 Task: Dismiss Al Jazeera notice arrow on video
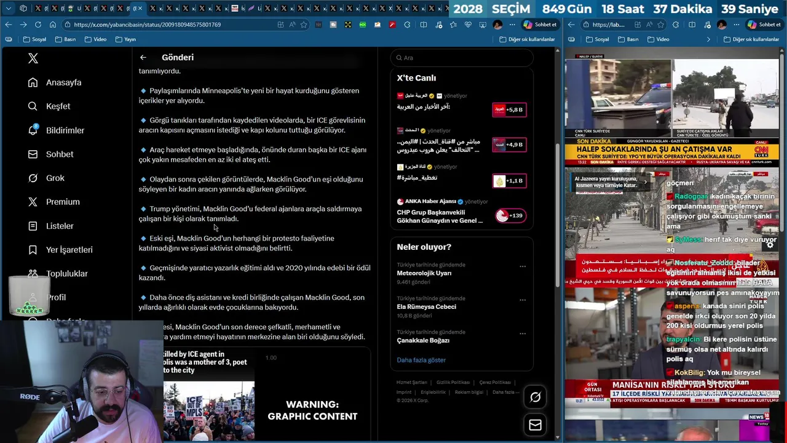click(645, 182)
